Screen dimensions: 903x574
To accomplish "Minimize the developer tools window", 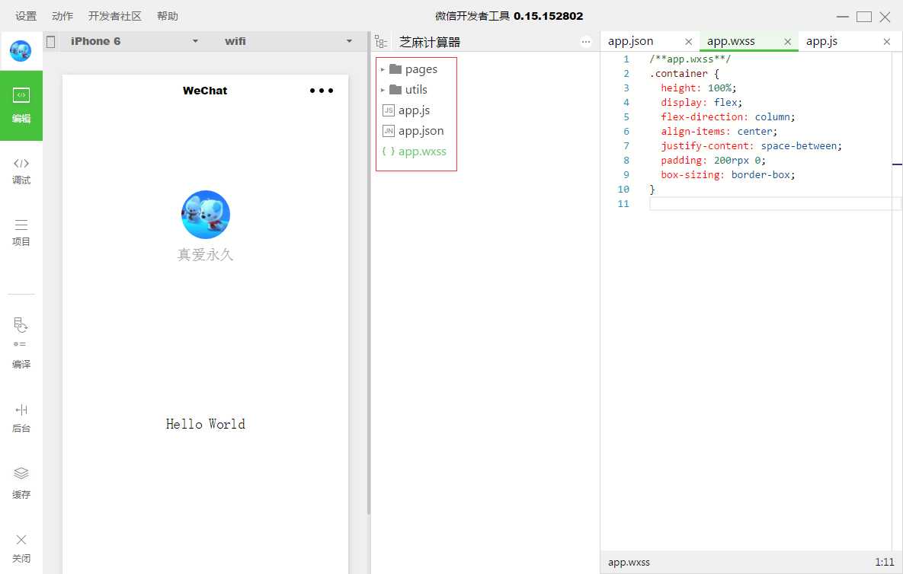I will click(843, 17).
